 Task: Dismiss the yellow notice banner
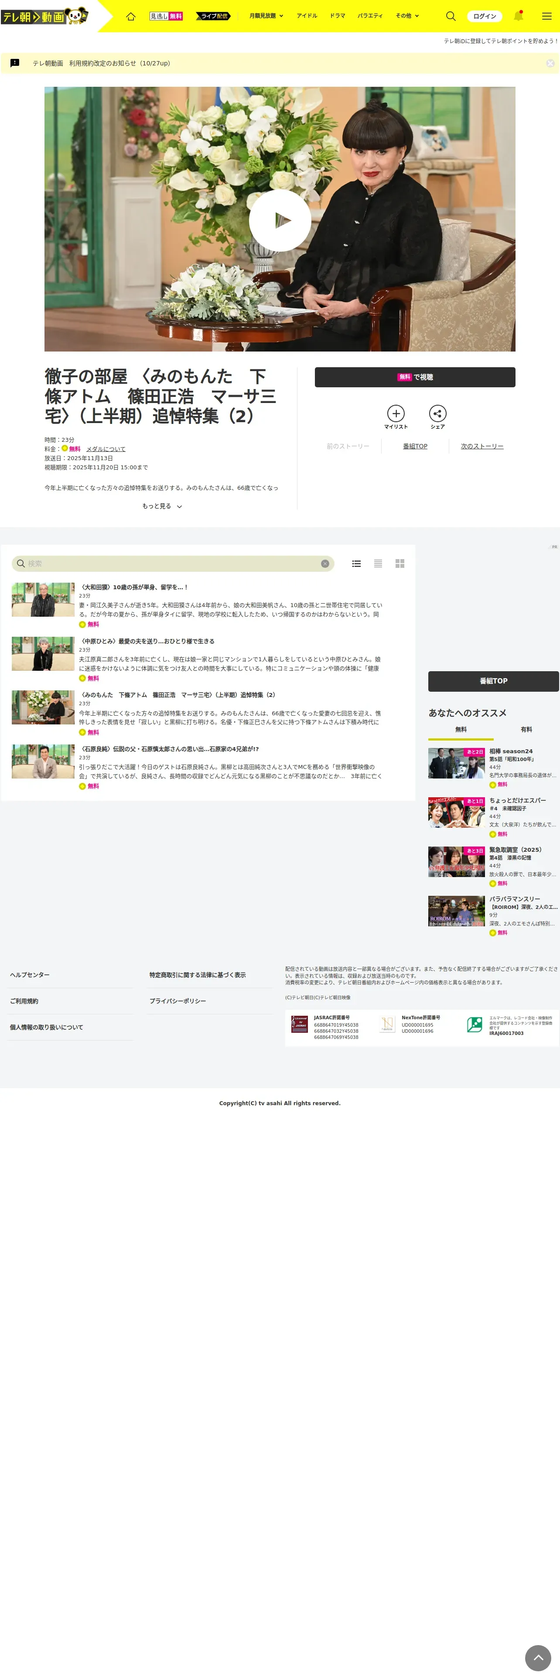pos(550,63)
